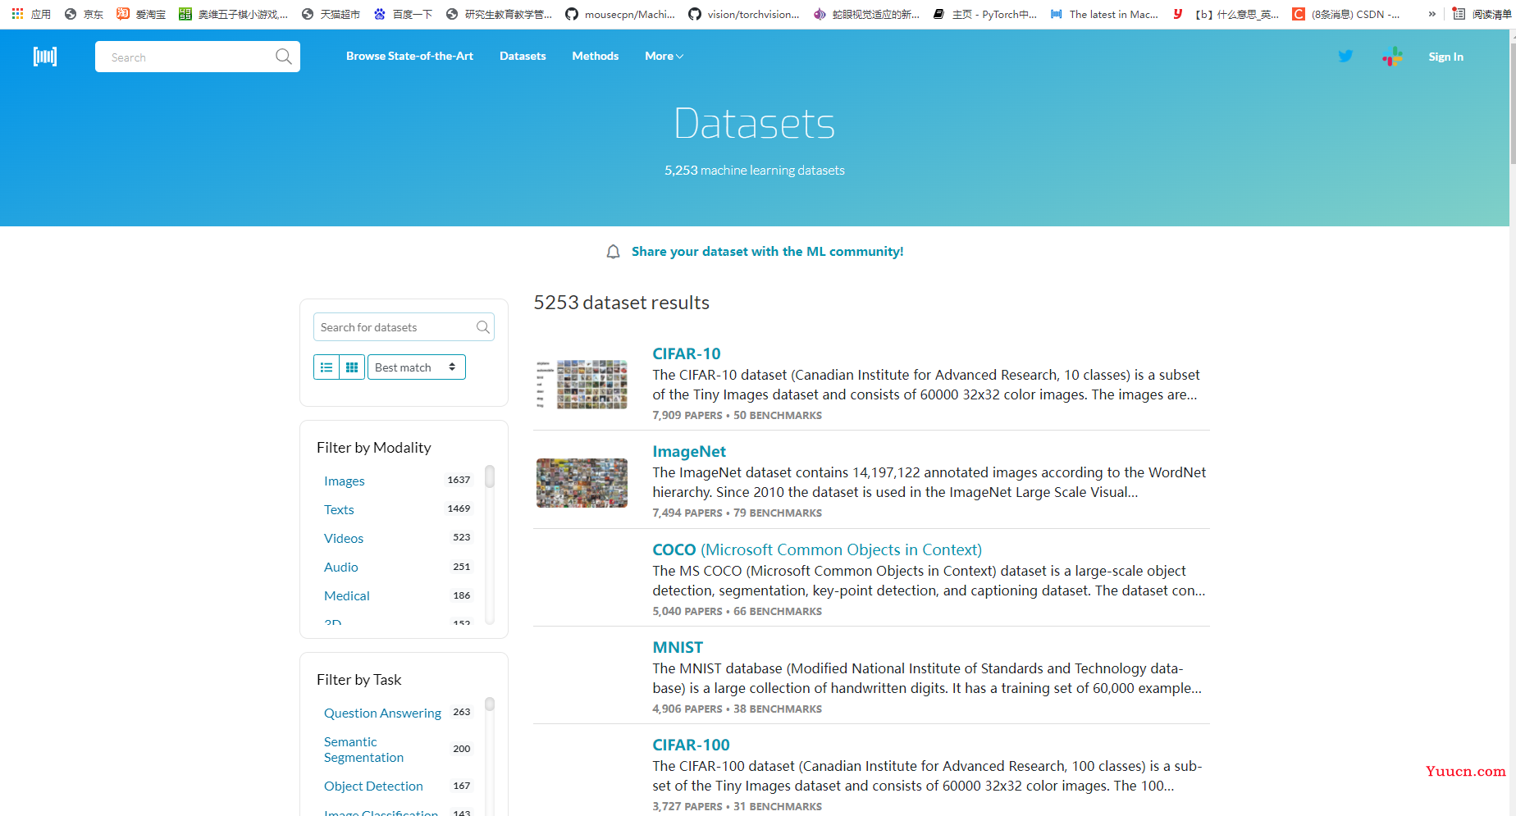Switch to list view icon
The image size is (1516, 816).
pyautogui.click(x=326, y=367)
